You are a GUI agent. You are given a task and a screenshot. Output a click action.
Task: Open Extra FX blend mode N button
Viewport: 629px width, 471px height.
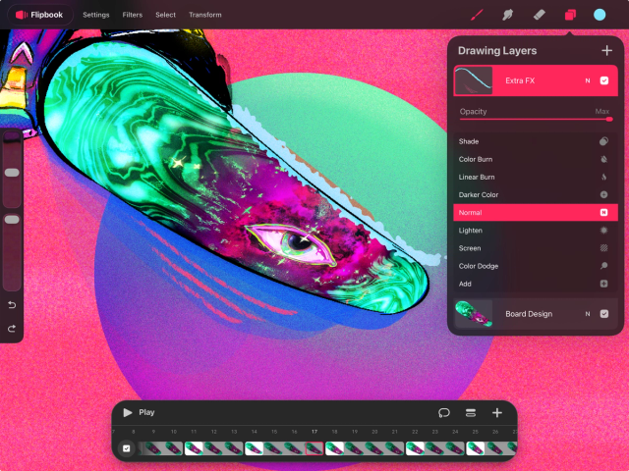[x=588, y=80]
